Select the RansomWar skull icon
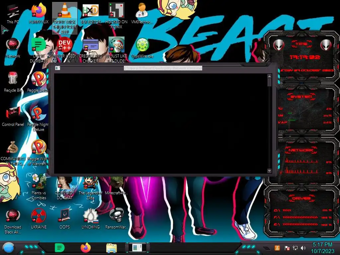Screen dimensions: 340x255 point(116,219)
